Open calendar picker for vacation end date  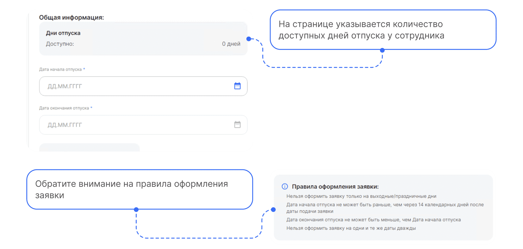pos(237,125)
